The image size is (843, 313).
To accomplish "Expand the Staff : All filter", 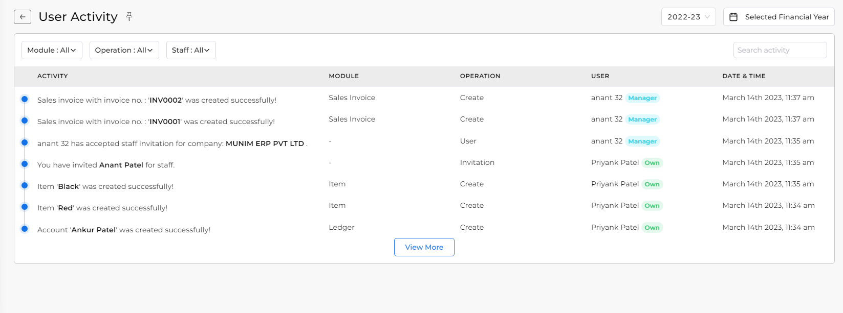I will coord(191,50).
